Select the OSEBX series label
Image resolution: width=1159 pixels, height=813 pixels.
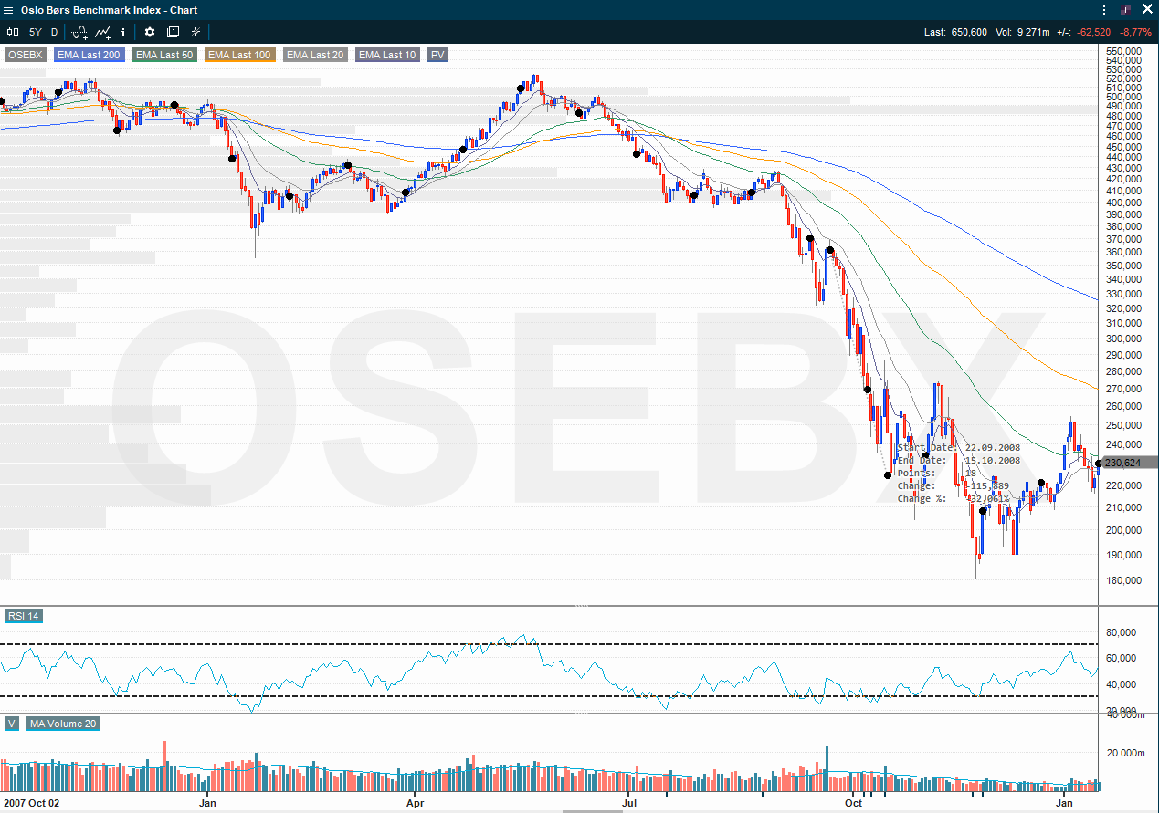(x=25, y=55)
